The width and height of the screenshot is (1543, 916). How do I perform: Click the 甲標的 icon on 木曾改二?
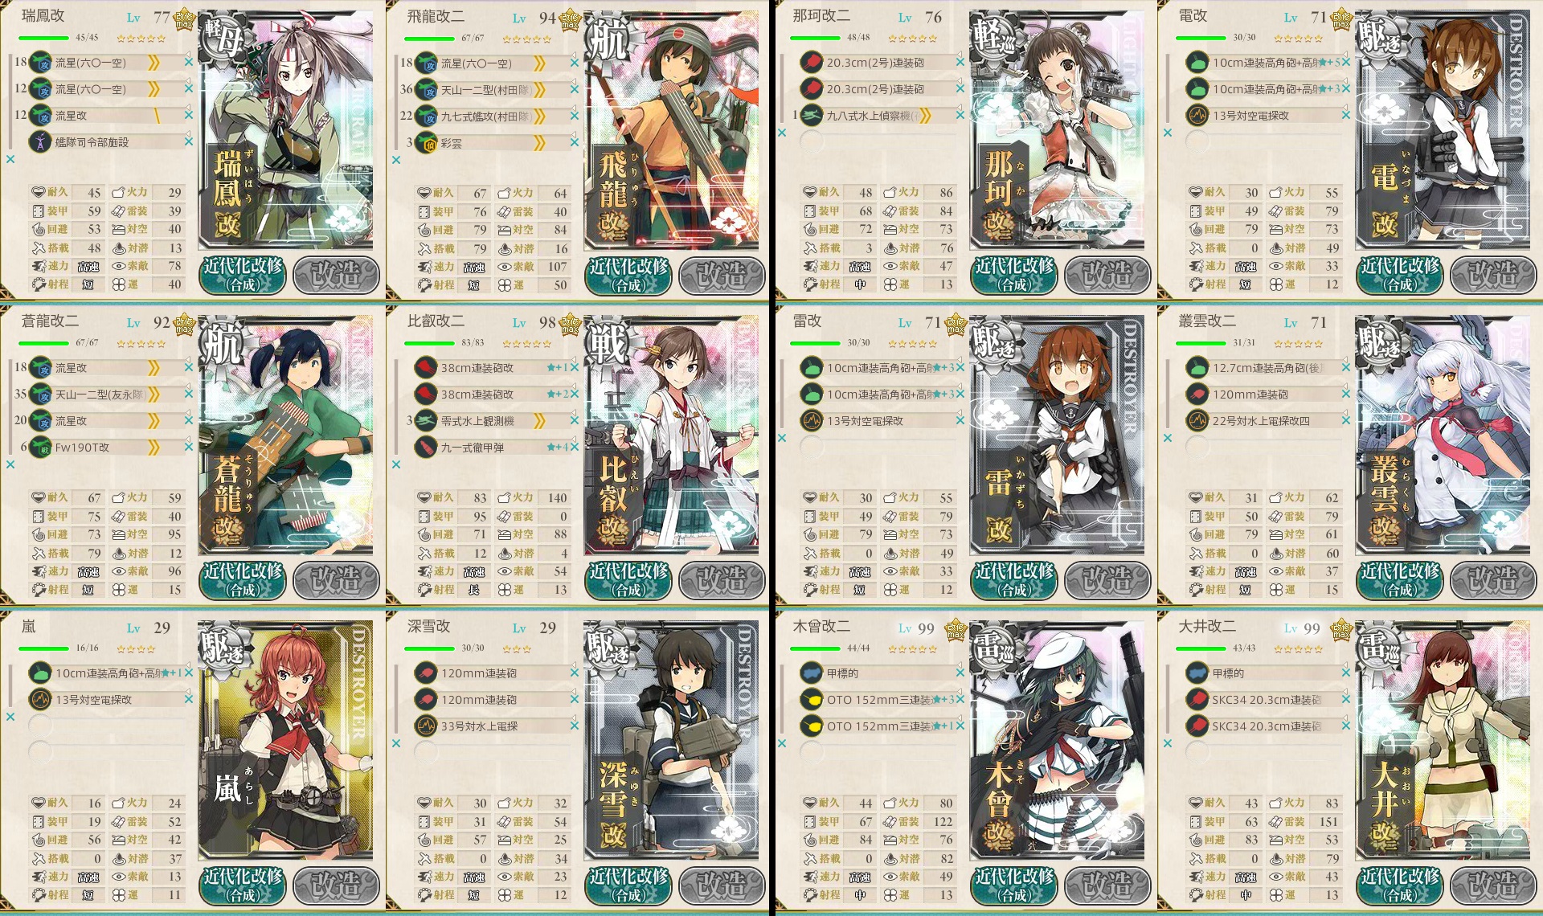click(x=812, y=673)
